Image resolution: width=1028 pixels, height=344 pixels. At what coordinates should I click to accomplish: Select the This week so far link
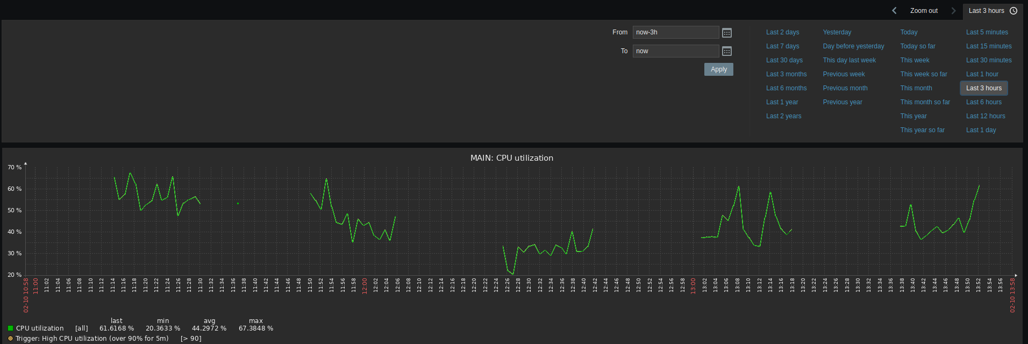(x=923, y=74)
